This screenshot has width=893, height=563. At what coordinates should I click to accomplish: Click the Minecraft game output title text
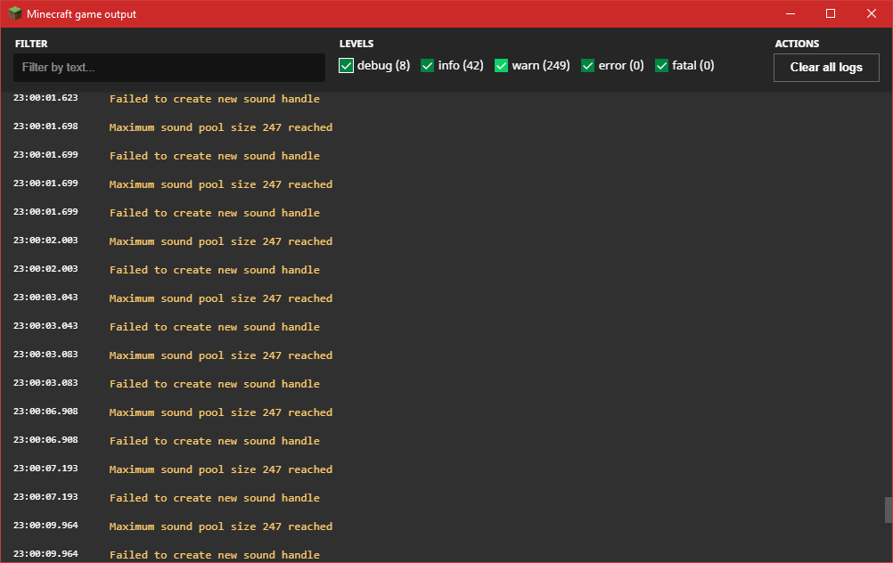81,14
